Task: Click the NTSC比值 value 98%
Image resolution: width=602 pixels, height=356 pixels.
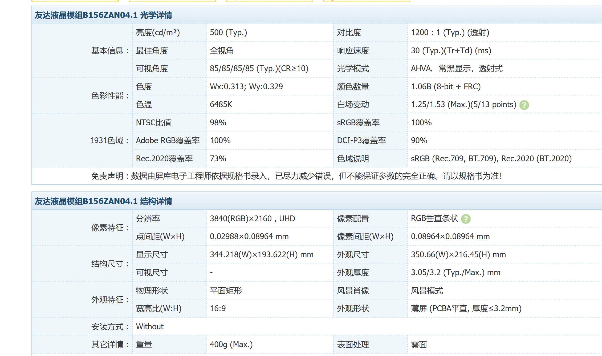Action: (x=218, y=123)
